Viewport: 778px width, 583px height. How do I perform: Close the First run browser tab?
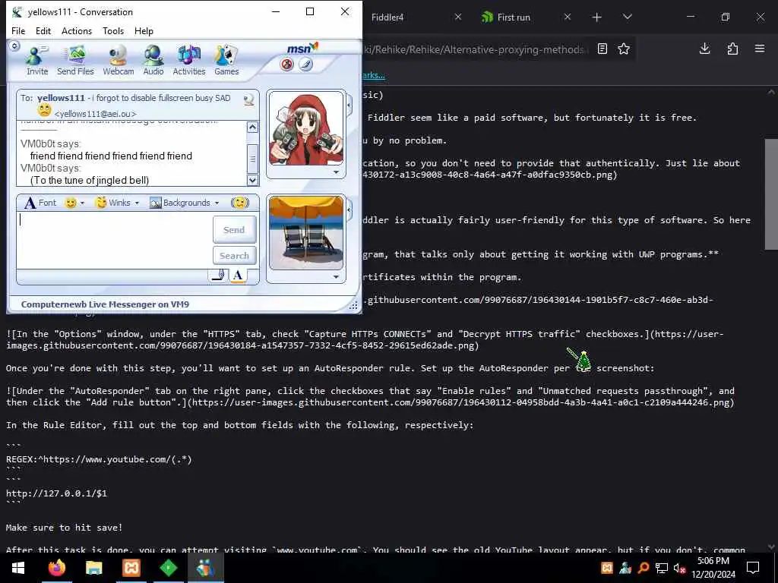pos(568,17)
